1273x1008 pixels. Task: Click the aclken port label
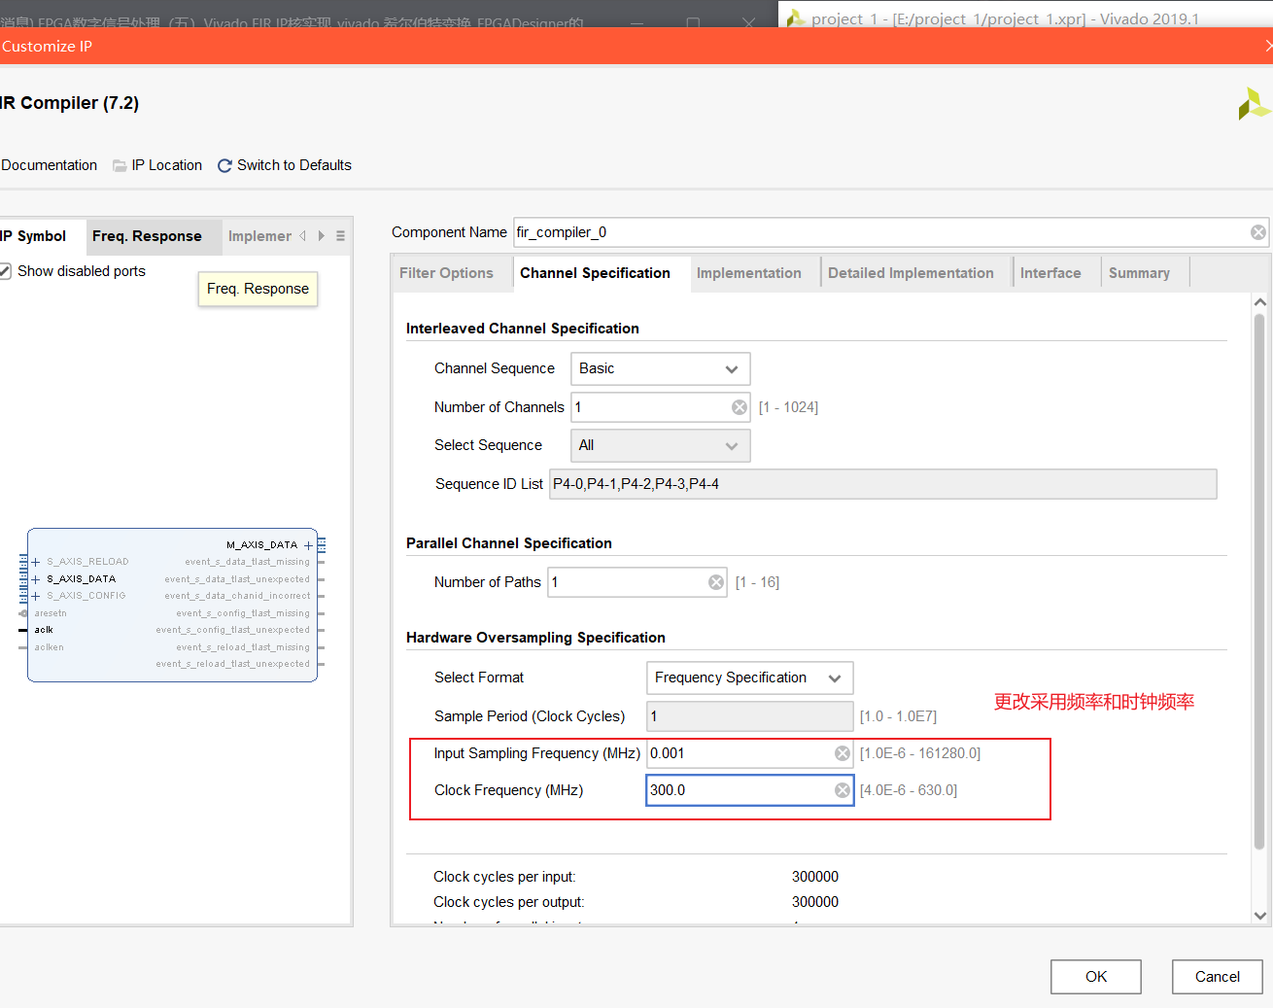(49, 647)
